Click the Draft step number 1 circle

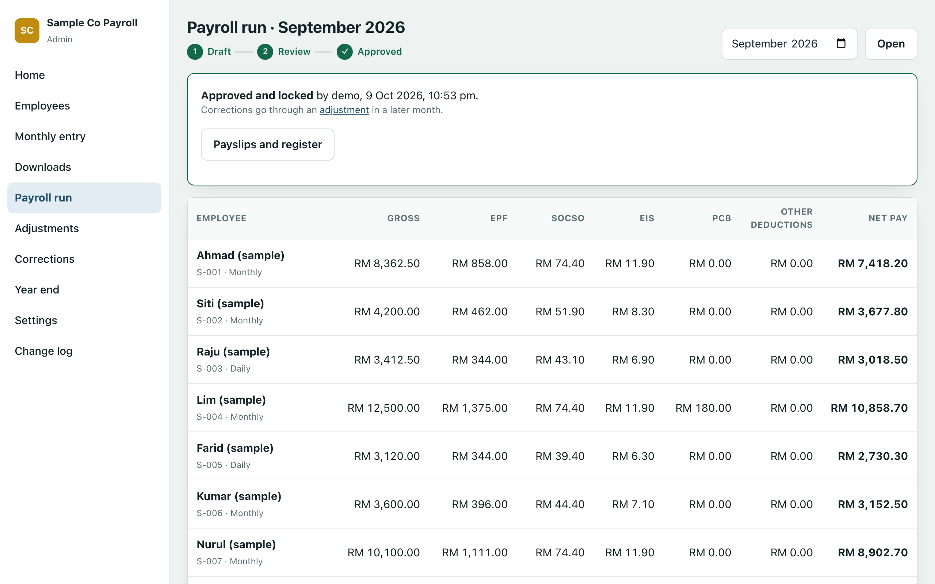195,52
